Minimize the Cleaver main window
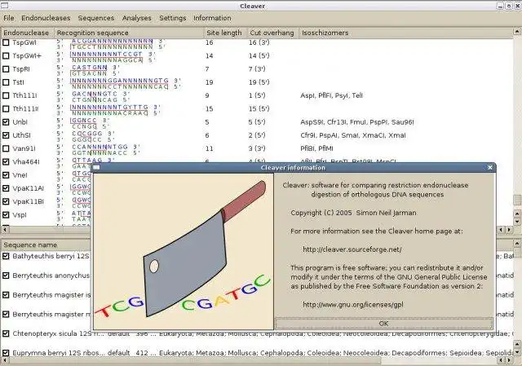Screen dimensions: 522x366 click(x=500, y=6)
